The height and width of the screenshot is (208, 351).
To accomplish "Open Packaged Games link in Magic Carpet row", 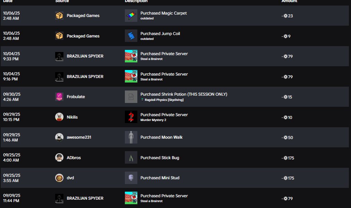I will coord(83,16).
